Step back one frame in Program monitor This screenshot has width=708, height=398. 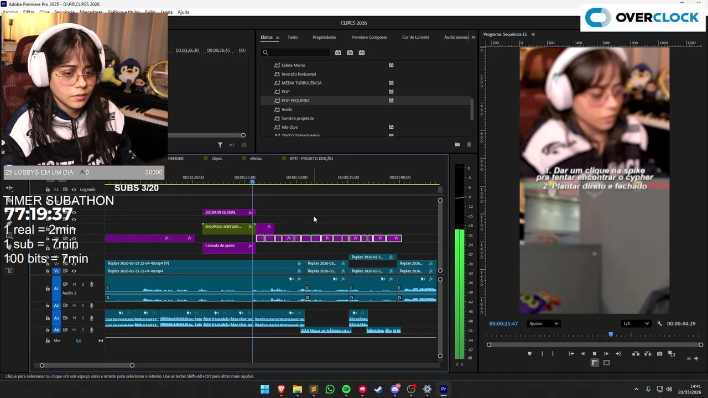[583, 354]
